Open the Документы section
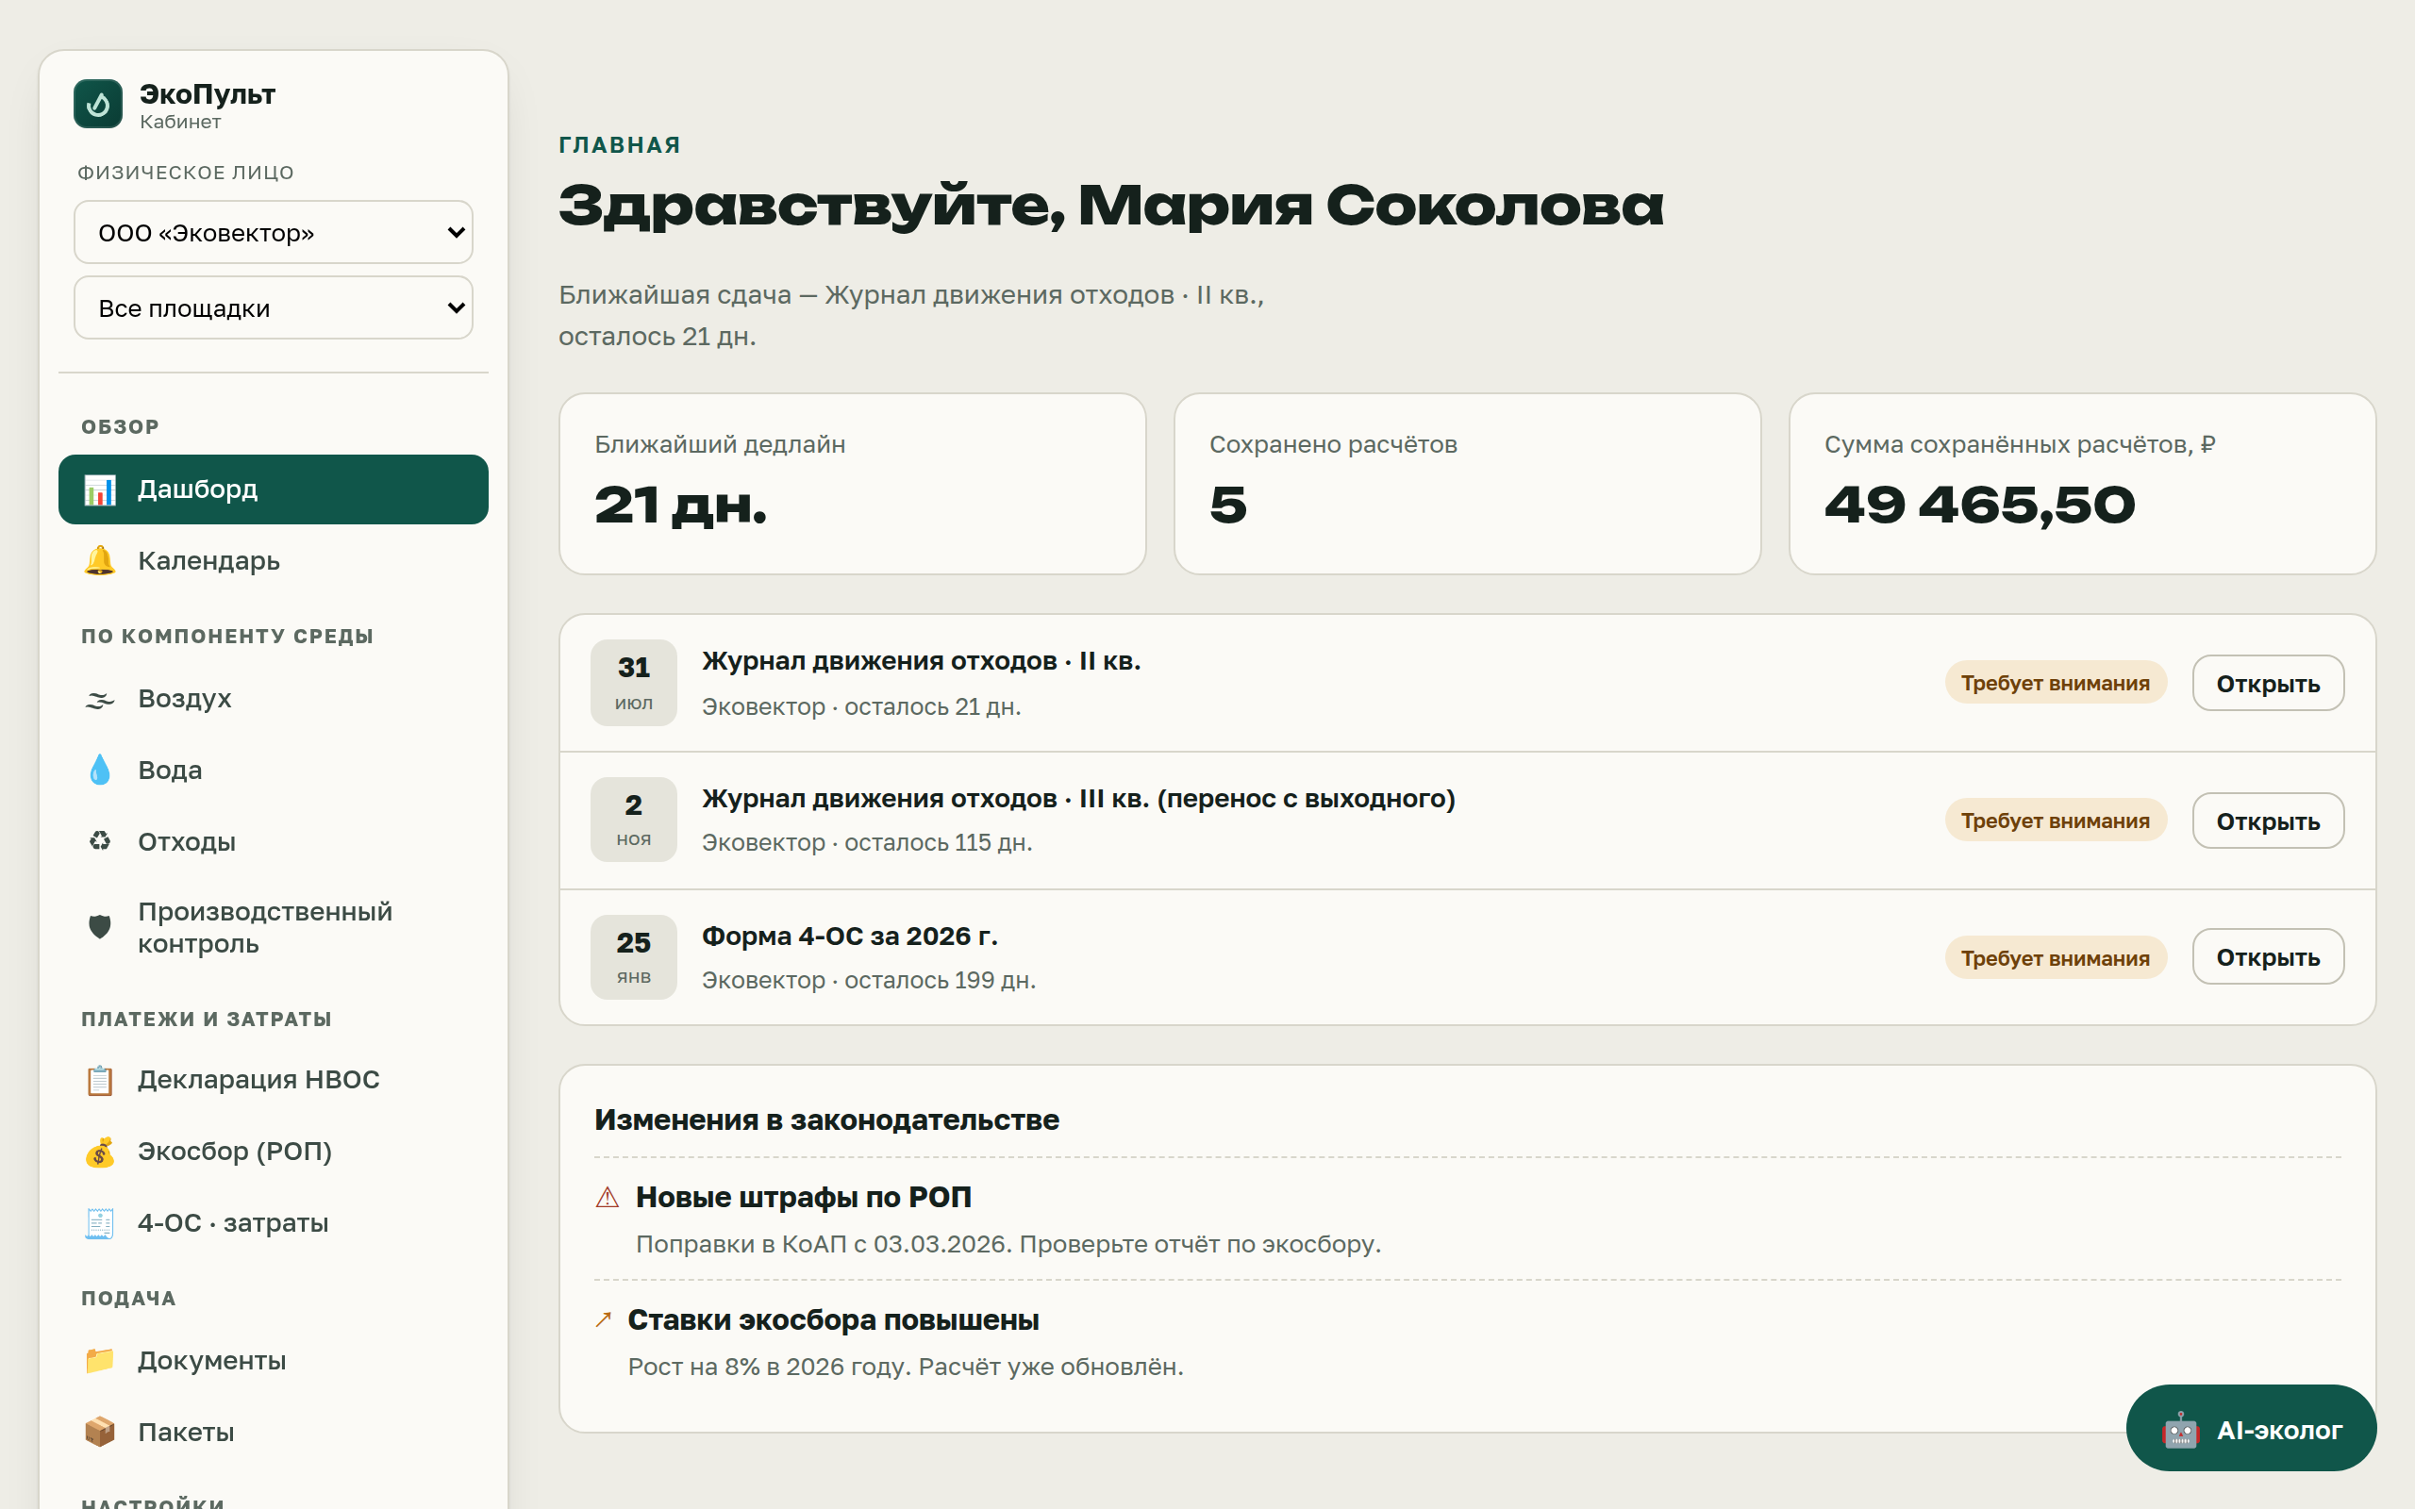Viewport: 2415px width, 1509px height. 274,1361
